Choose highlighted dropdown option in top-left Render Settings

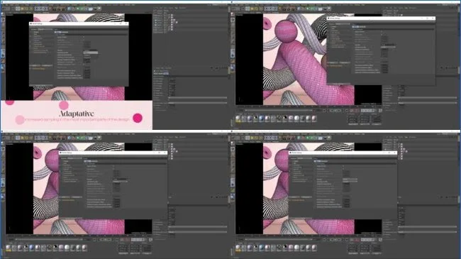pyautogui.click(x=91, y=53)
